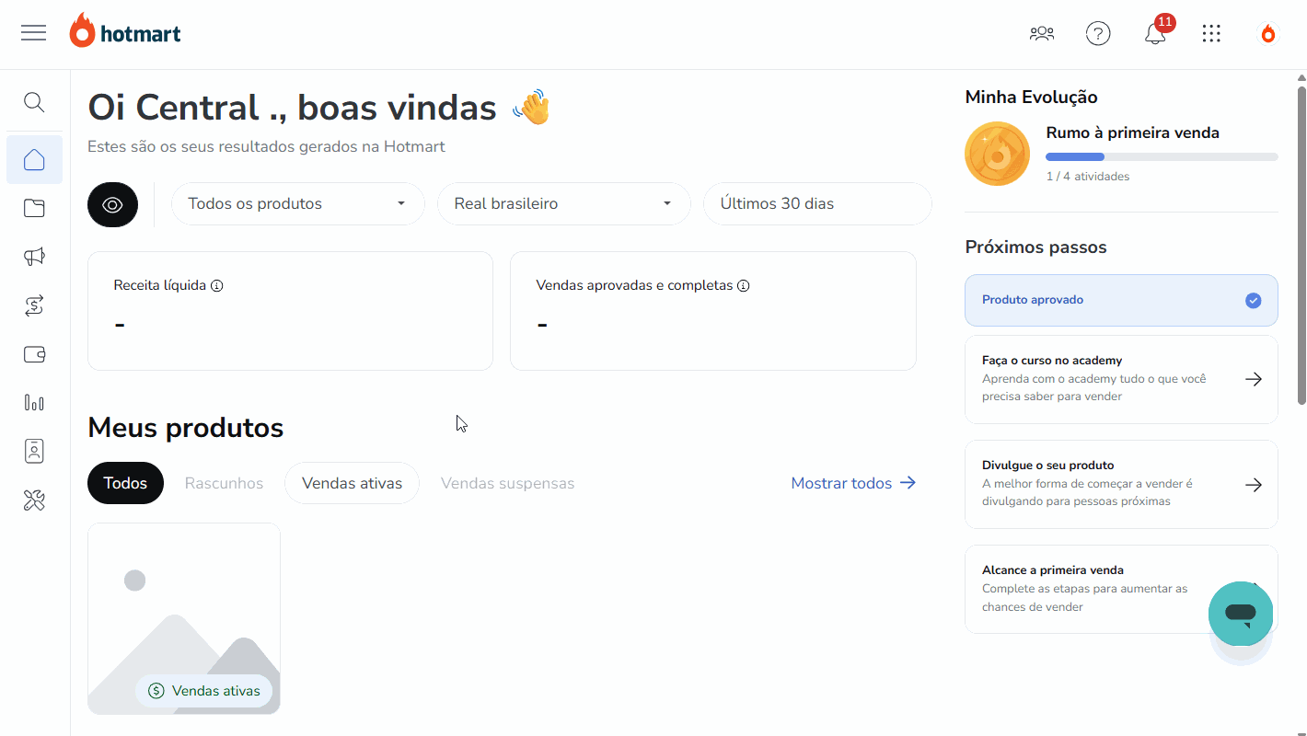Open the product thumbnail card

click(x=184, y=618)
